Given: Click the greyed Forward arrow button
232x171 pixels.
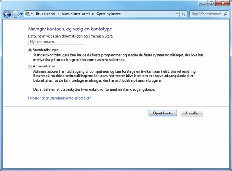Looking at the screenshot, I should coord(15,14).
